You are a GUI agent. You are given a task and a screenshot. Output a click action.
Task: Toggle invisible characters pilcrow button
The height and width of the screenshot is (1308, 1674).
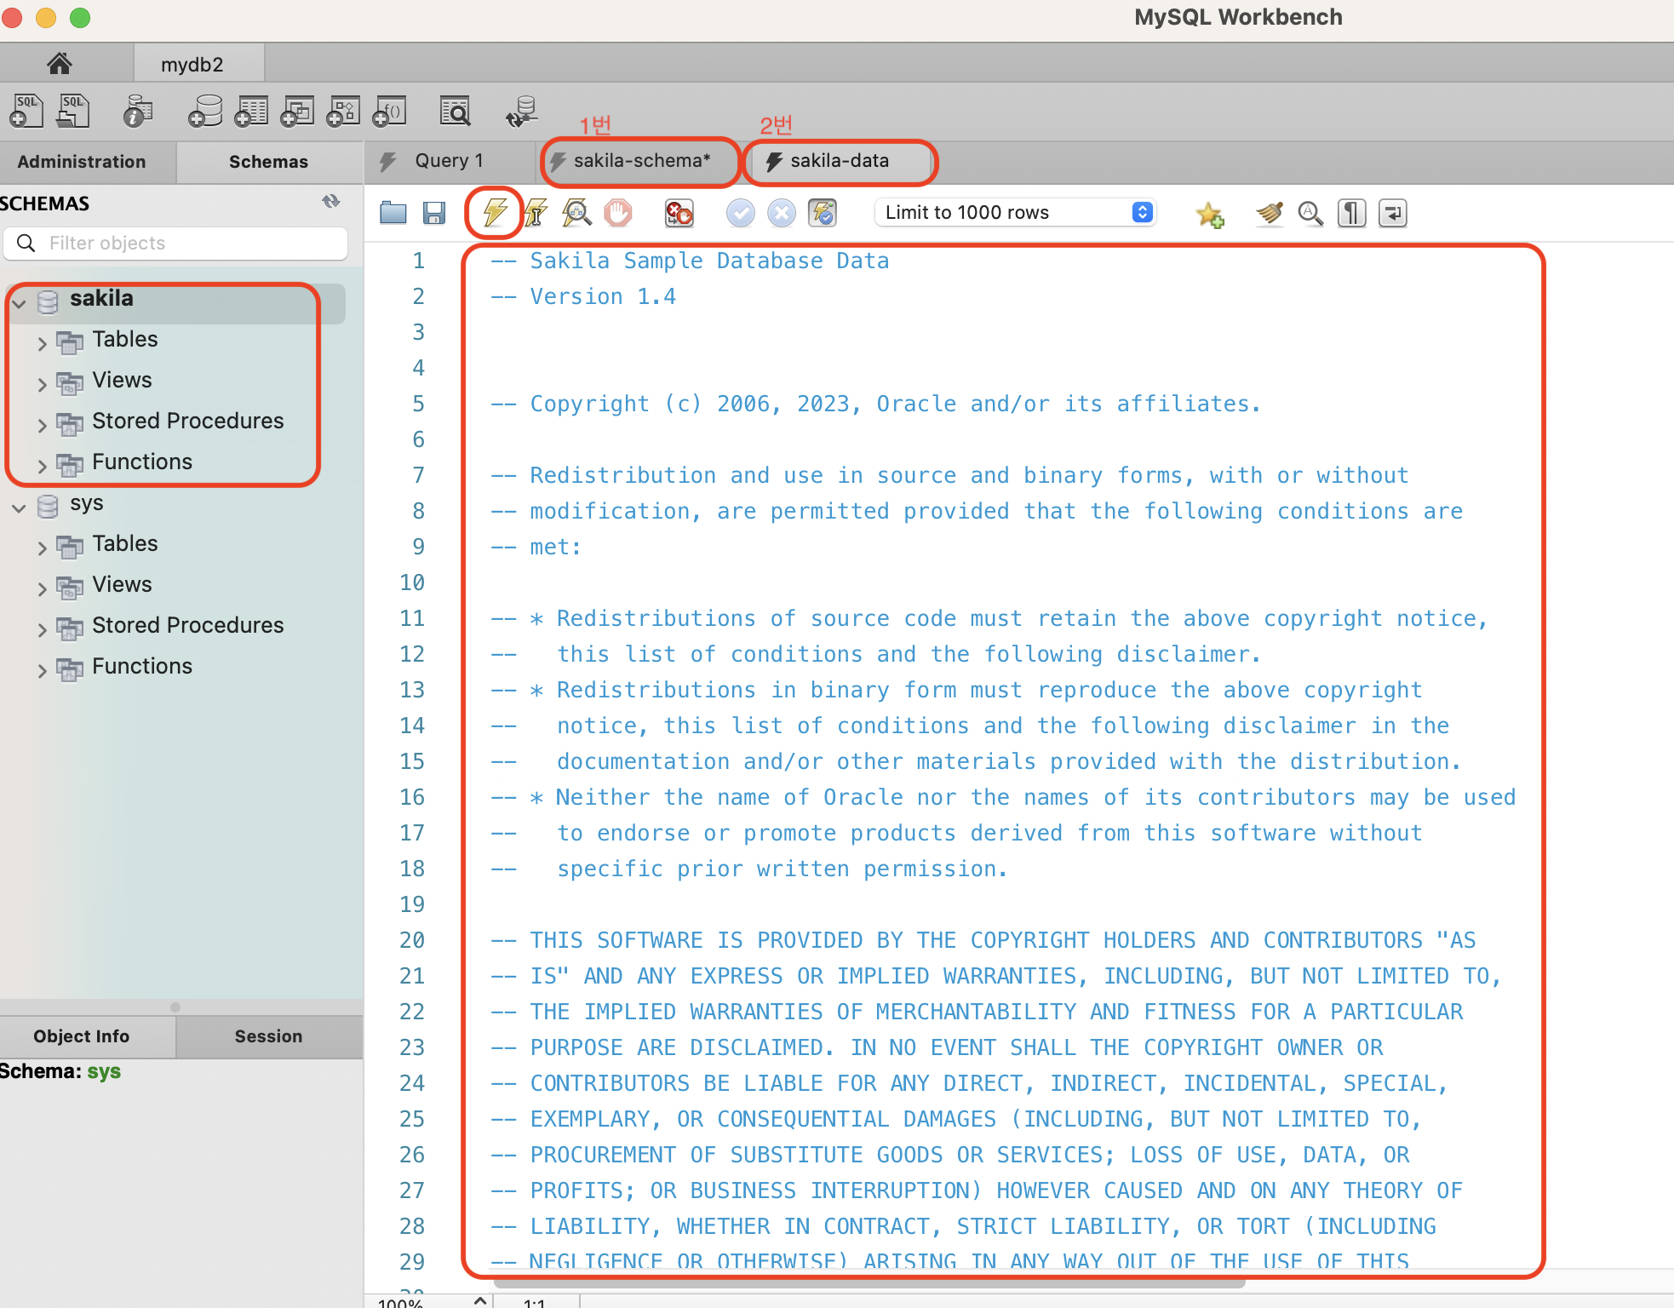1351,213
